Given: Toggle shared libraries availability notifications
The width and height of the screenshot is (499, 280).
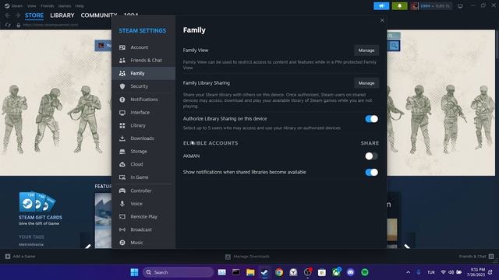Looking at the screenshot, I should tap(371, 173).
